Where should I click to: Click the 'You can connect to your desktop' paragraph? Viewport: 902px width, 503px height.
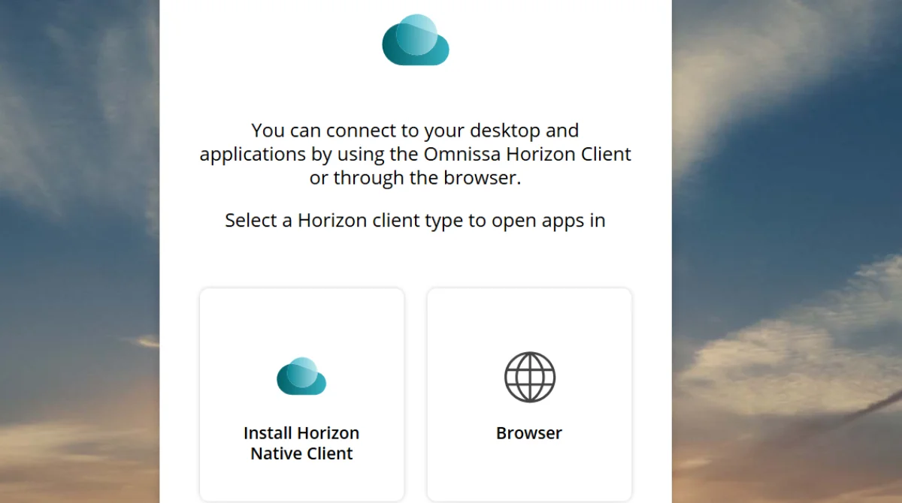point(415,154)
